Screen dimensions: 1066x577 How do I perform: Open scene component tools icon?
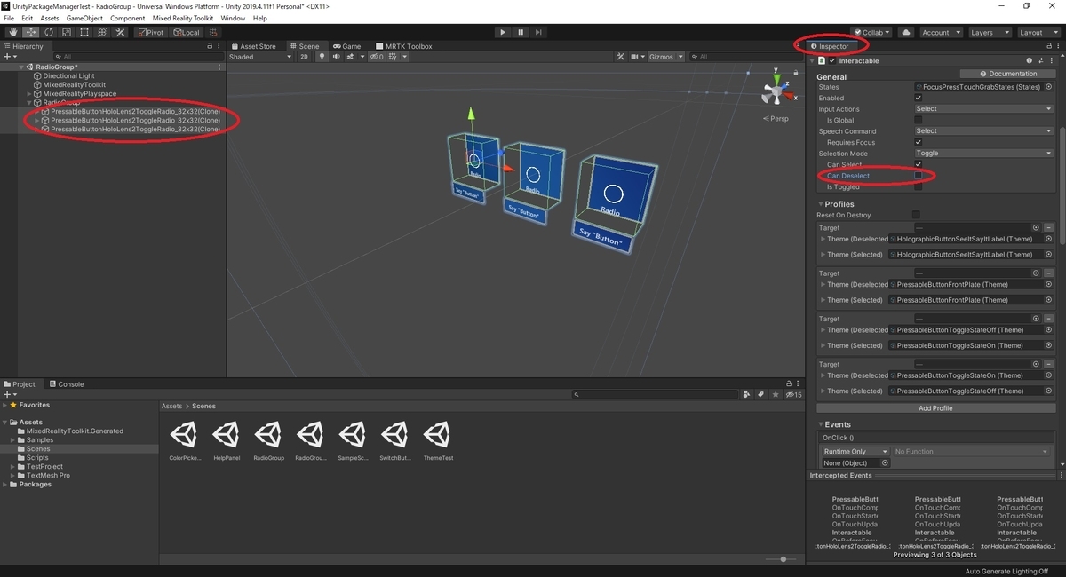(622, 57)
